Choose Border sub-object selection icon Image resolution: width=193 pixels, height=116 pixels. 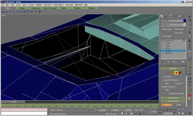point(172,73)
